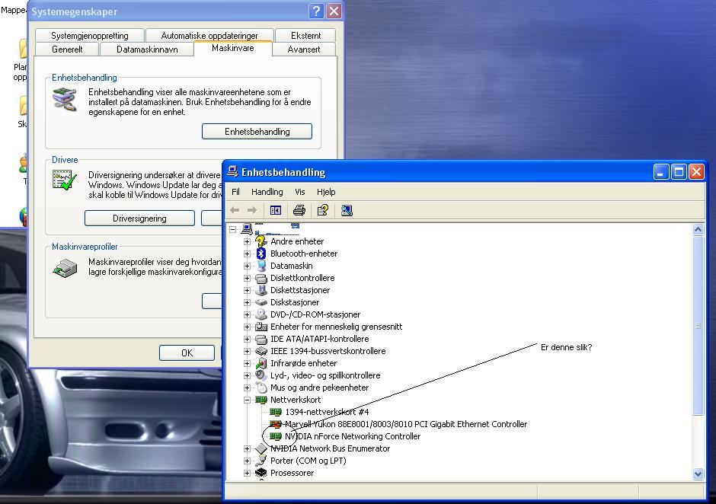Select the IEEE 1394-bussvertskontrollere icon
Viewport: 716px width, 504px height.
click(x=261, y=351)
